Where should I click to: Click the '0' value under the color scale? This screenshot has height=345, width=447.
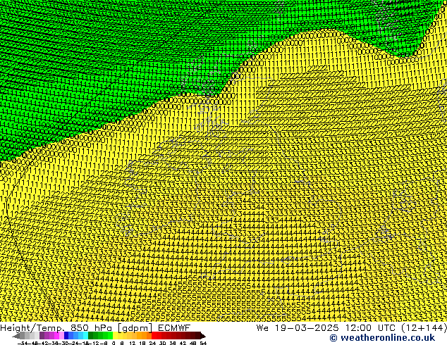tap(114, 344)
